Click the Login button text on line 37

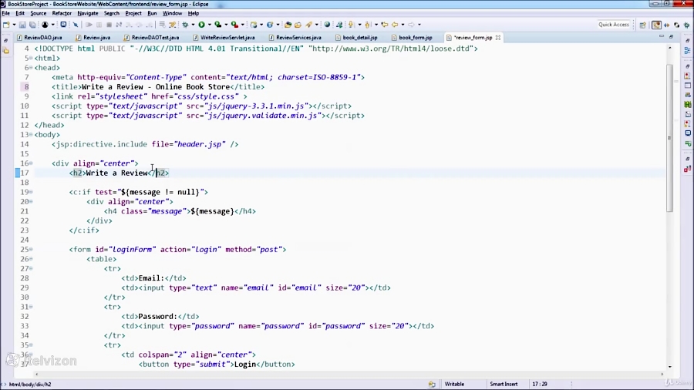coord(245,365)
